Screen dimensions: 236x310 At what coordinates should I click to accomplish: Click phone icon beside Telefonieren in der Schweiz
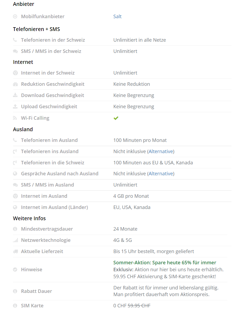tap(15, 40)
